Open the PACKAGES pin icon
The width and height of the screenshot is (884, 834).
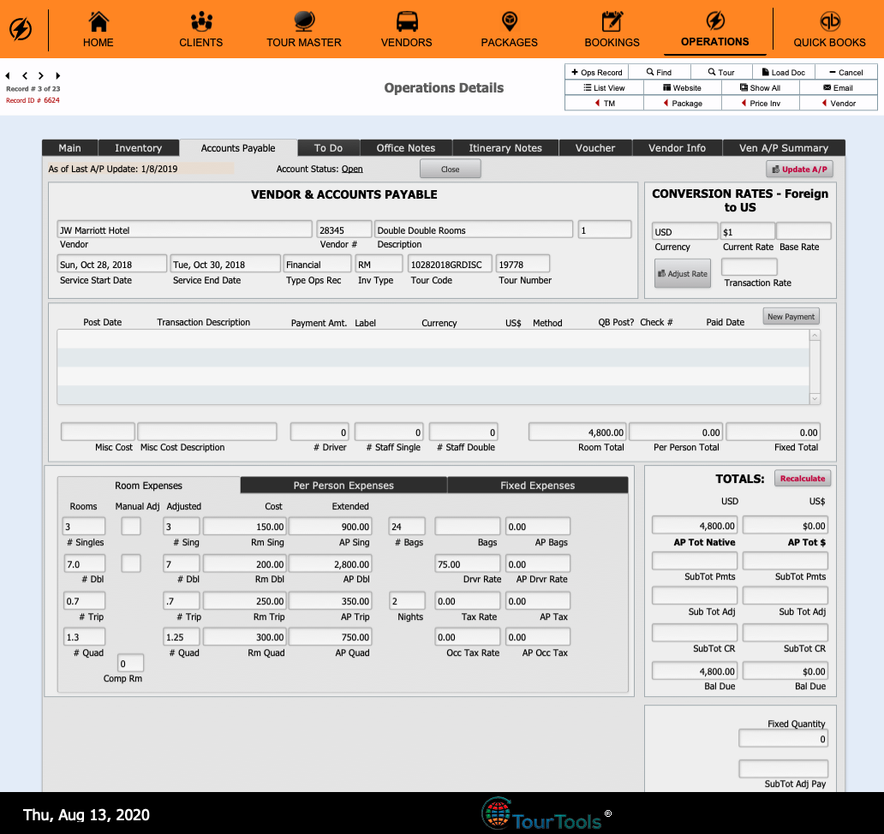(x=509, y=22)
